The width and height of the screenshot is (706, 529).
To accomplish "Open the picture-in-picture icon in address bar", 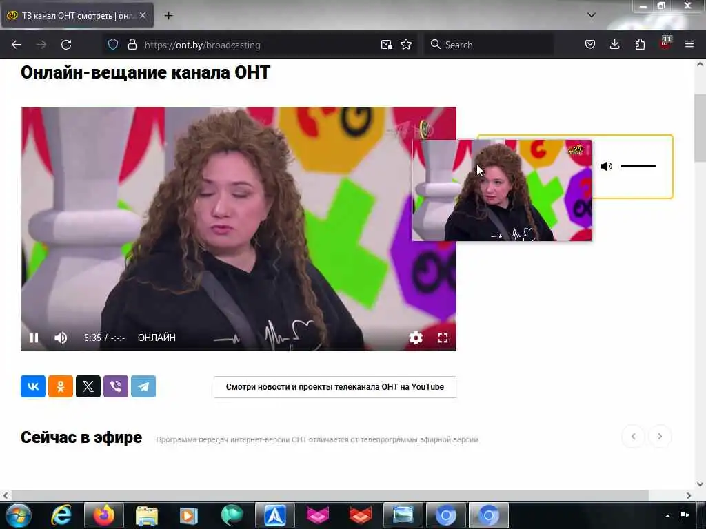I will point(386,45).
